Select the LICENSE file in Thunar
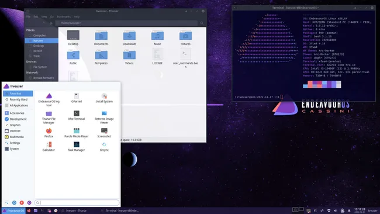This screenshot has width=380, height=214. pyautogui.click(x=157, y=57)
